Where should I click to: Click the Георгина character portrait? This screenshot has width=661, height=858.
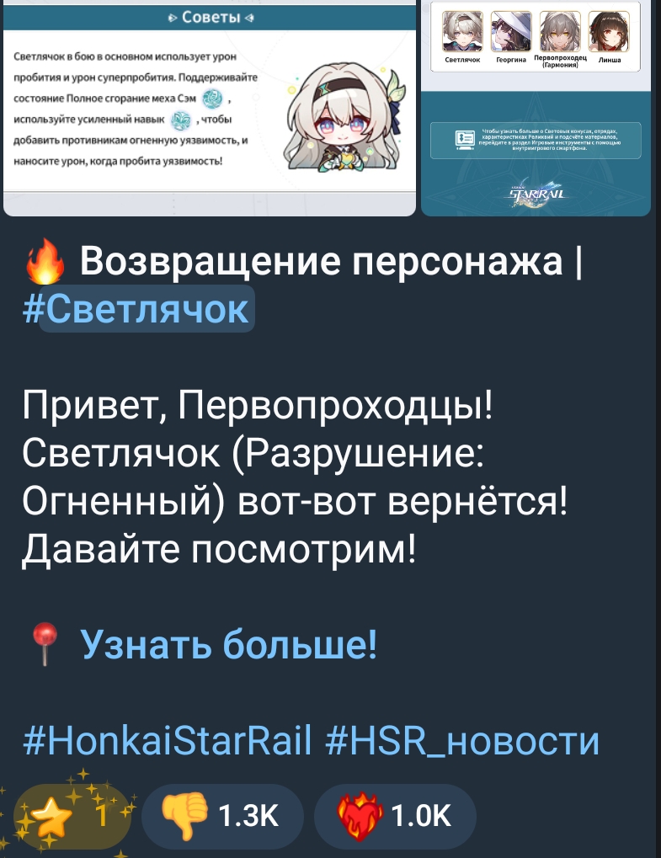pyautogui.click(x=511, y=32)
